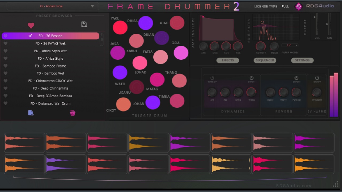
Task: Toggle Dynamics ON/OFF power switch
Action: tap(251, 78)
